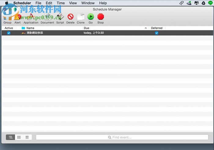Click the display mirroring menu bar icon

pyautogui.click(x=196, y=3)
